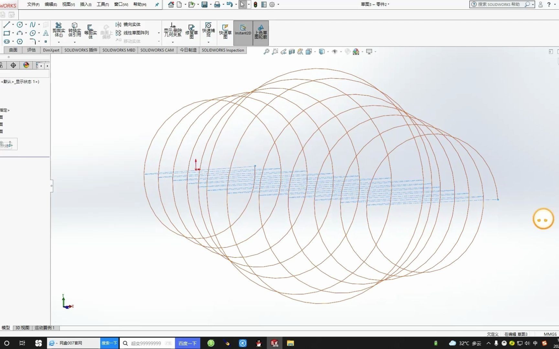The image size is (559, 349).
Task: Activate the Smart Dimension sketch text tool
Action: 46,33
